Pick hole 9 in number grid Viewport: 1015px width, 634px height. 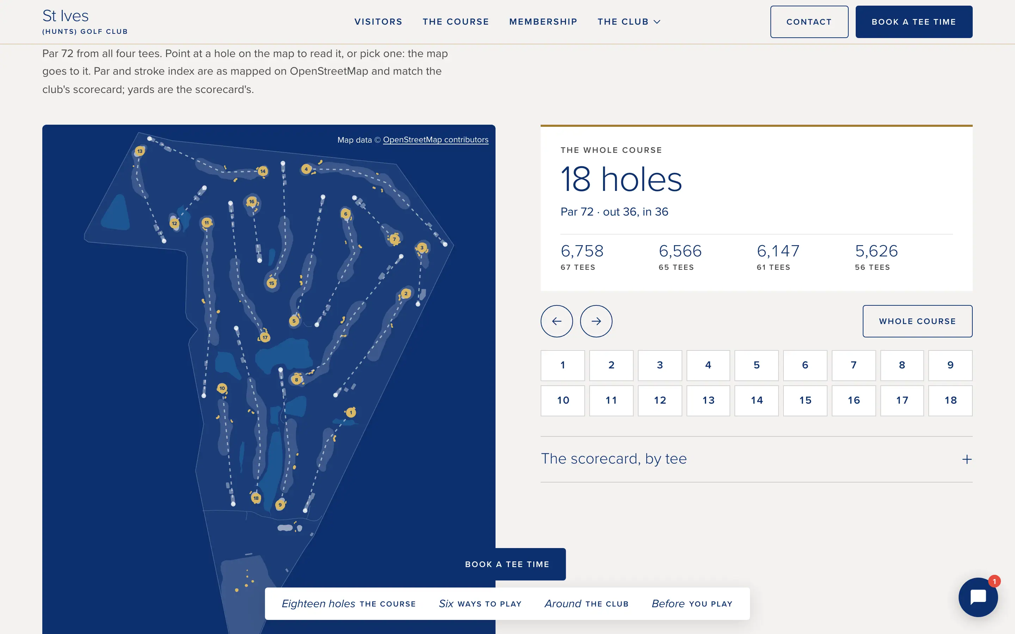pos(951,365)
